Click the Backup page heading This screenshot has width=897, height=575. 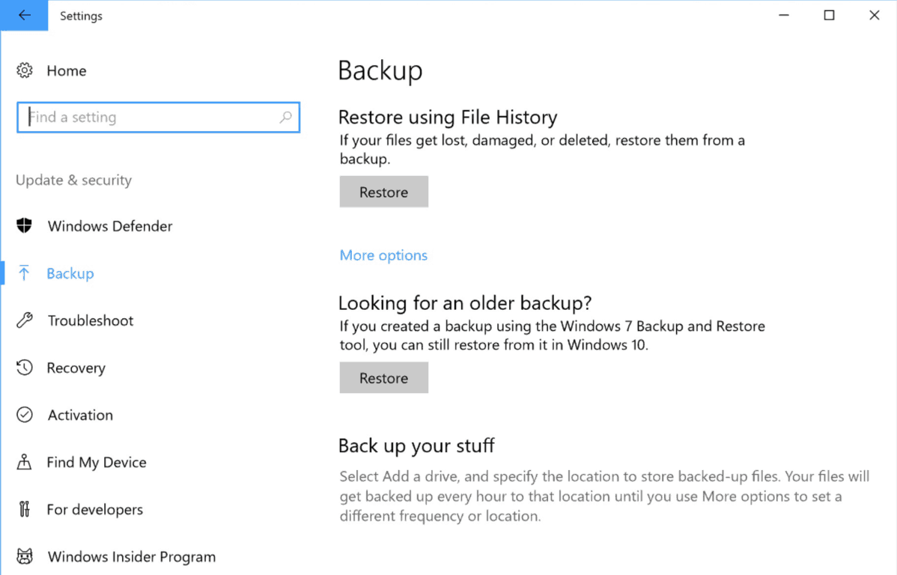pos(380,71)
